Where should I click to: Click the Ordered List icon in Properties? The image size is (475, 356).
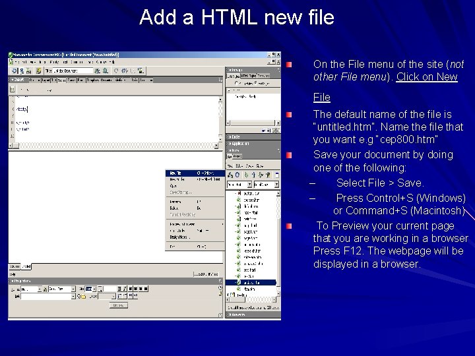tap(125, 295)
